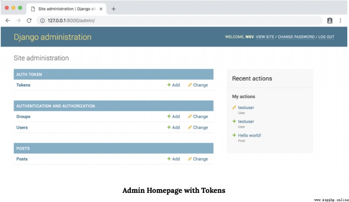
Task: Click Change for Groups
Action: pyautogui.click(x=198, y=116)
